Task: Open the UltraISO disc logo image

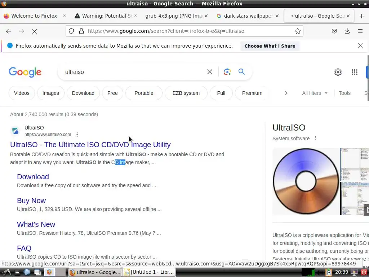Action: coord(306,181)
